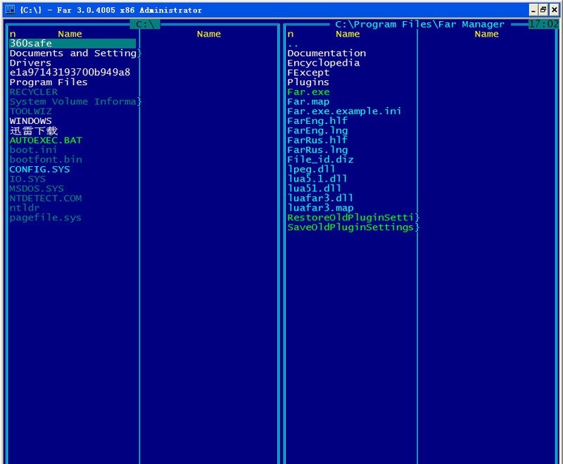Select Program Files folder in left panel
The height and width of the screenshot is (464, 563).
(x=49, y=82)
